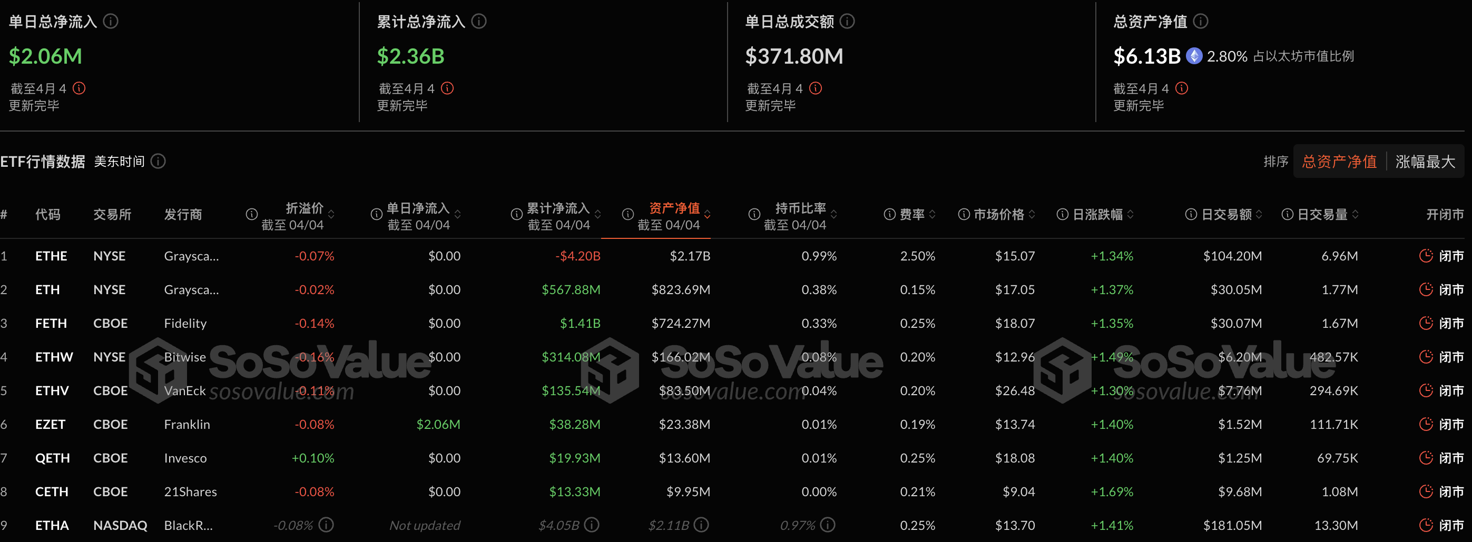Image resolution: width=1472 pixels, height=542 pixels.
Task: Click info icon beside 单日总成交额
Action: [847, 21]
